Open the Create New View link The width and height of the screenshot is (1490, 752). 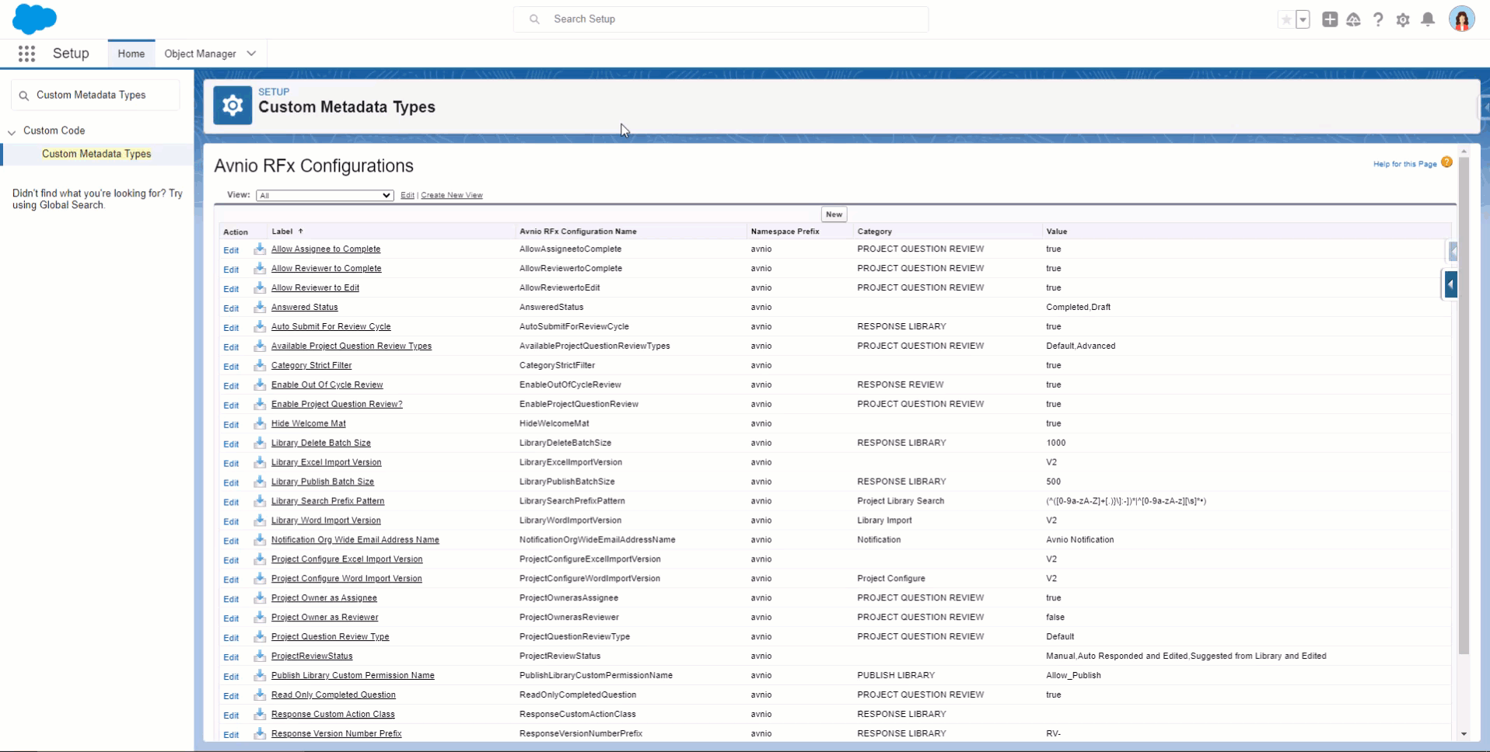point(451,195)
